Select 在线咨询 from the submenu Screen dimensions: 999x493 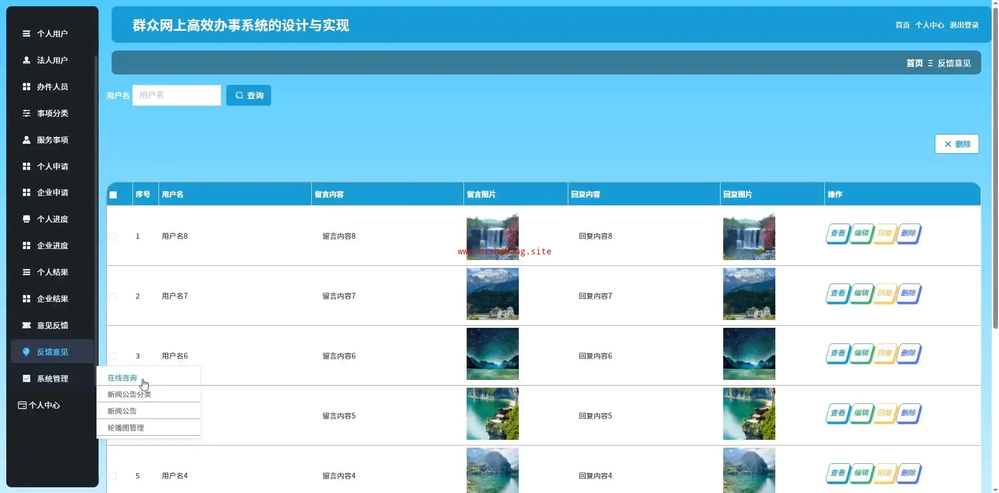(122, 378)
